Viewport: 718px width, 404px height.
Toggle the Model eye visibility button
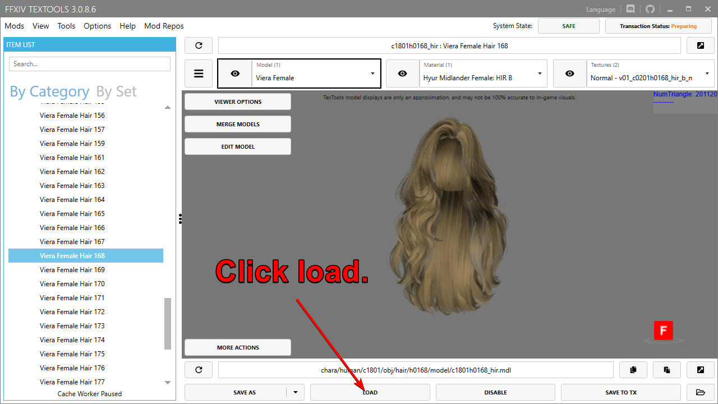[235, 74]
